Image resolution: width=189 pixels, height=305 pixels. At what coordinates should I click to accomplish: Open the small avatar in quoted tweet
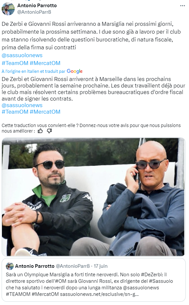(10, 266)
